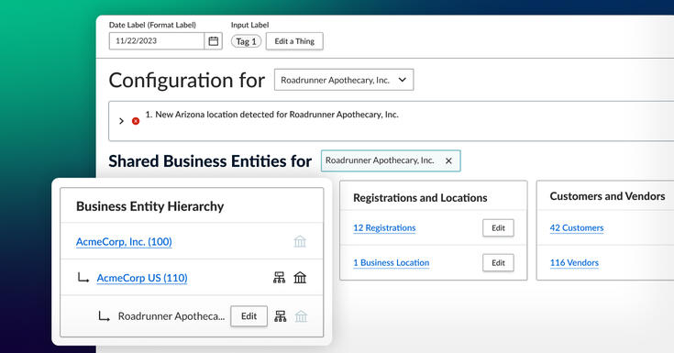
Task: Remove Roadrunner Apothecary from Shared Business Entities filter
Action: pyautogui.click(x=448, y=160)
